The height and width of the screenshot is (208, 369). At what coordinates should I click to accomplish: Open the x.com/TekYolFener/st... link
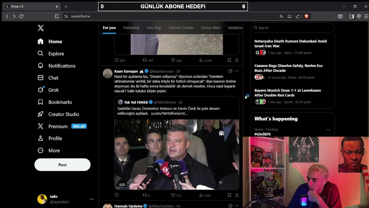(x=169, y=114)
